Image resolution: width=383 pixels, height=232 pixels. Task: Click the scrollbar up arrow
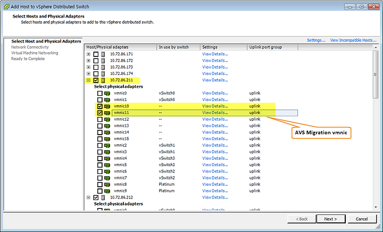pos(376,47)
